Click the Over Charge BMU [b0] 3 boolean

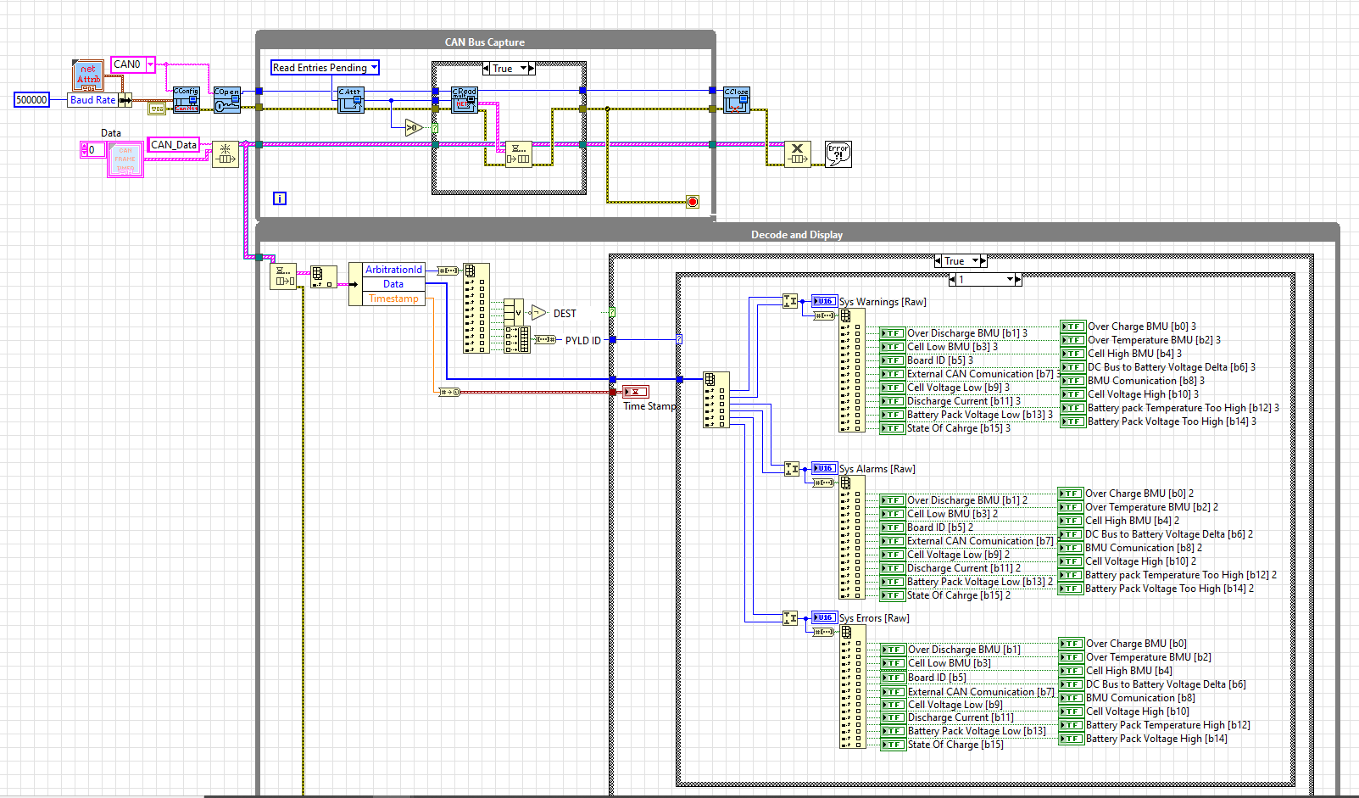(x=1072, y=326)
